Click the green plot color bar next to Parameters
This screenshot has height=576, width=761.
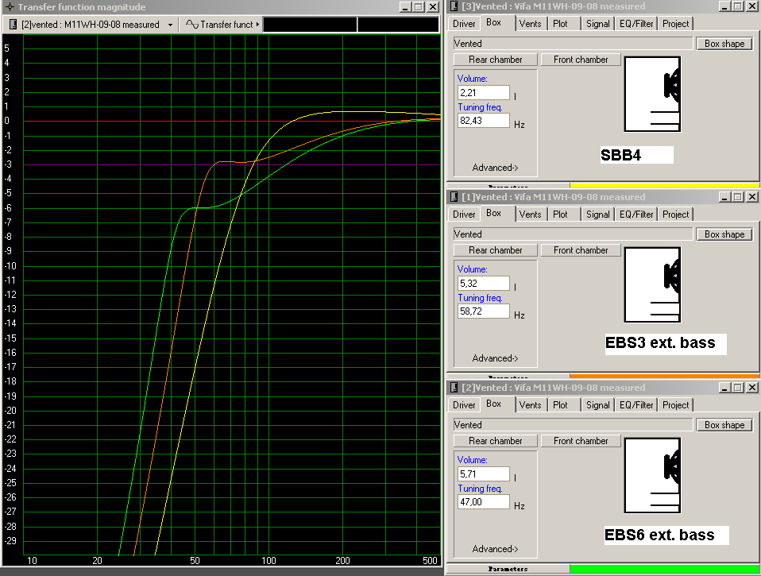pyautogui.click(x=664, y=568)
